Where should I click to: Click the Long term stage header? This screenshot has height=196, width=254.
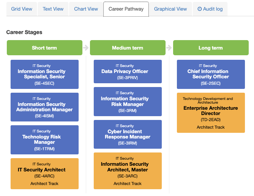[211, 48]
